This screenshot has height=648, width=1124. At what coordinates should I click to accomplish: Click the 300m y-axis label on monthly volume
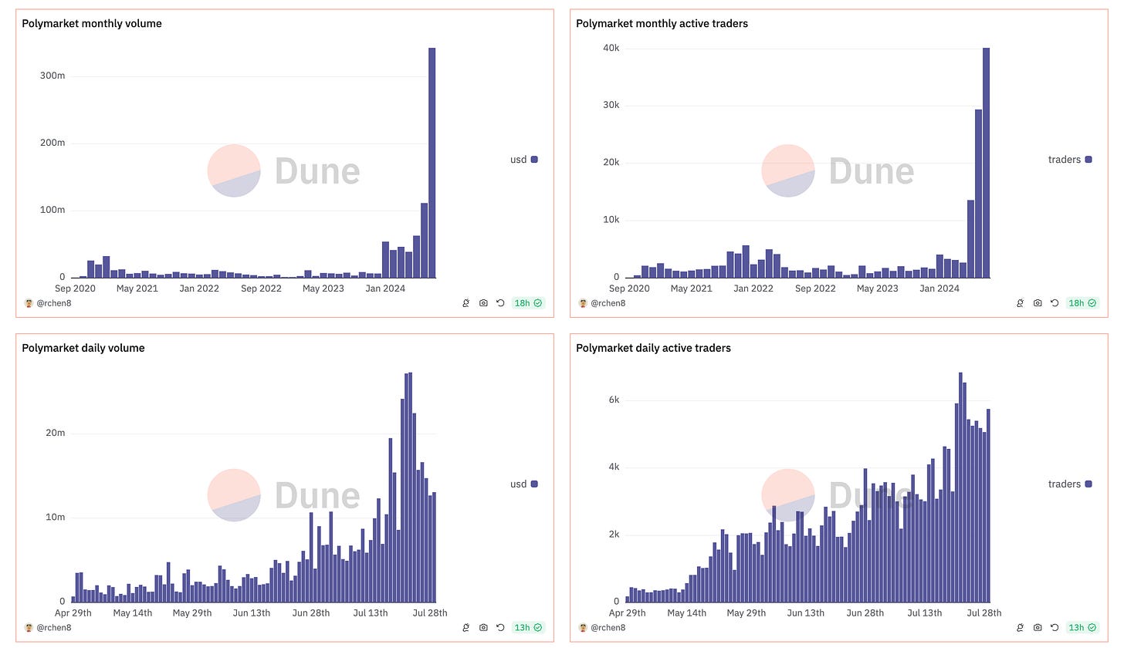52,76
